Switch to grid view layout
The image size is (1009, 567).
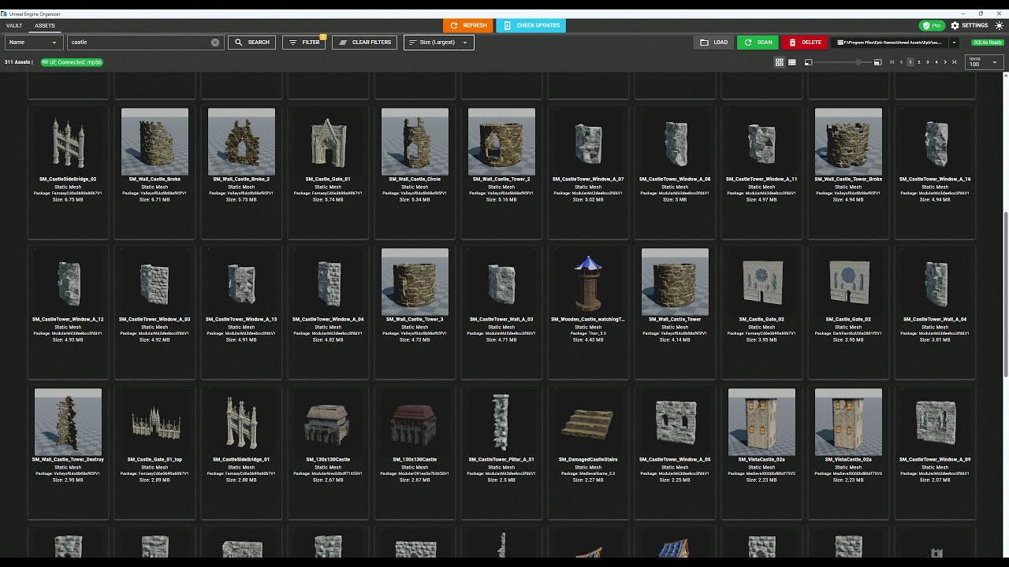780,62
